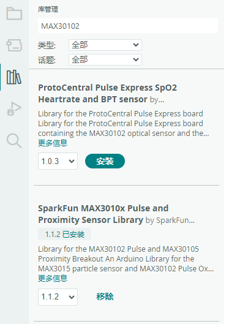Open the Search magnifier sidebar icon

tap(14, 141)
